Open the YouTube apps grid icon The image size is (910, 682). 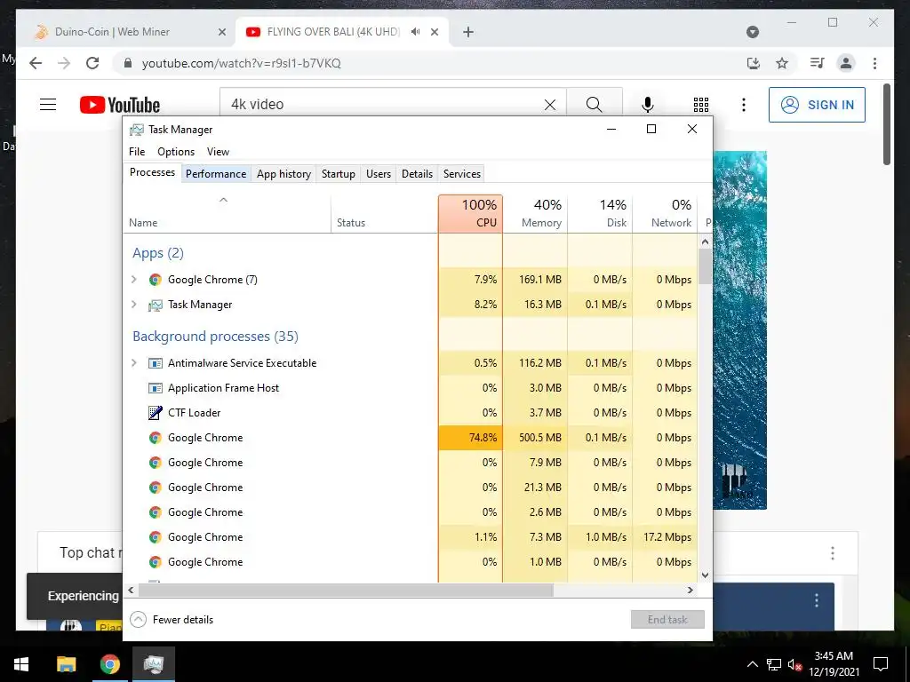[701, 105]
